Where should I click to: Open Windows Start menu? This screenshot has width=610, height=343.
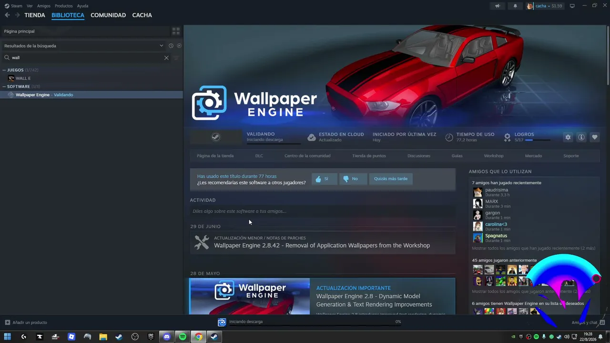8,337
